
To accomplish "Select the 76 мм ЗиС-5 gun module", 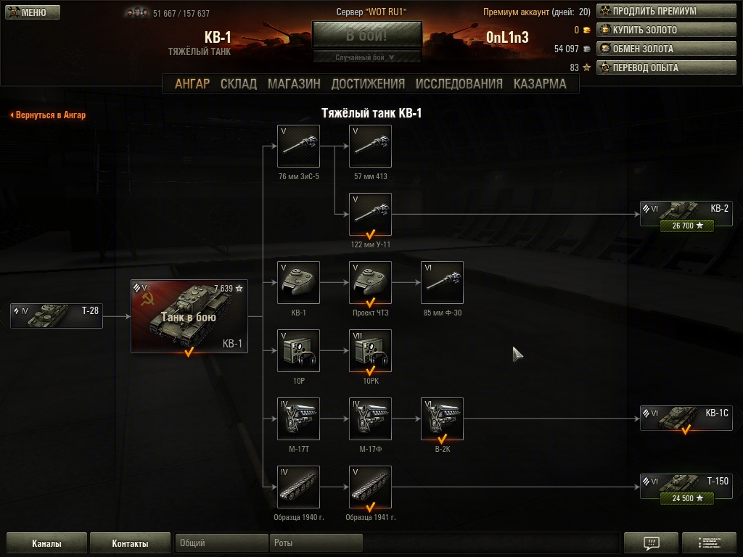I will pos(298,146).
